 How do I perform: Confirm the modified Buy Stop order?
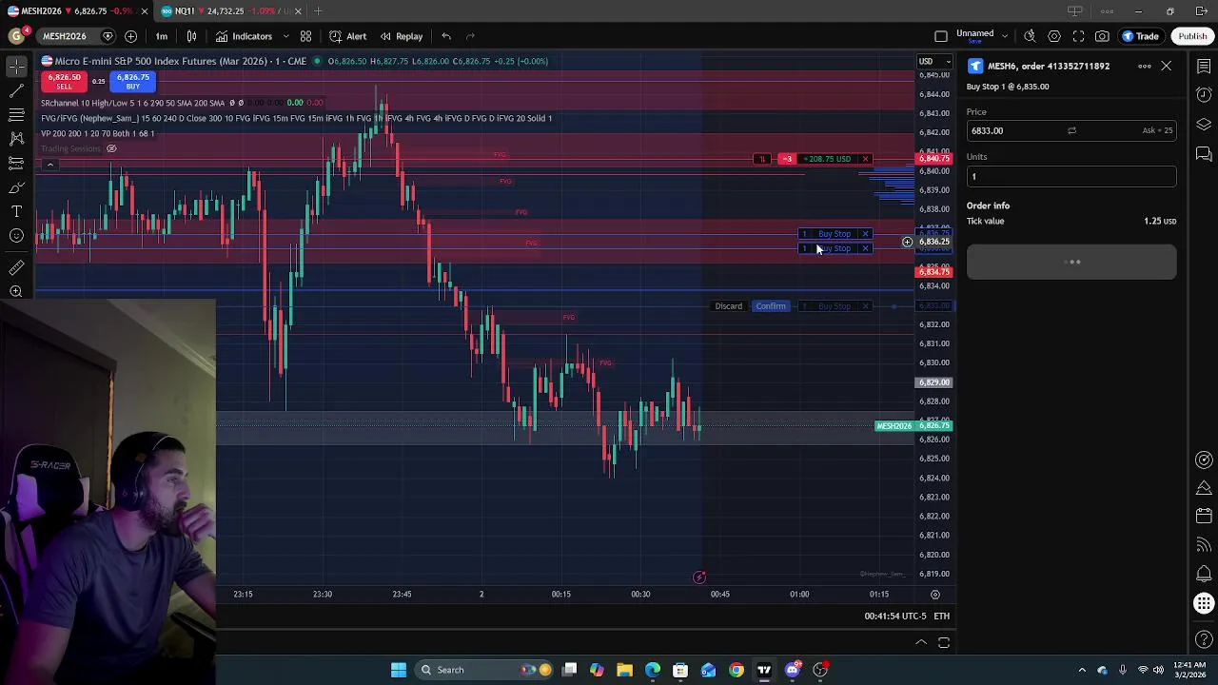(771, 306)
